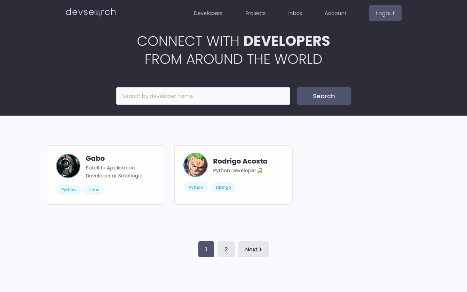467x292 pixels.
Task: Open Rodrigo Acosta's profile avatar
Action: (196, 165)
